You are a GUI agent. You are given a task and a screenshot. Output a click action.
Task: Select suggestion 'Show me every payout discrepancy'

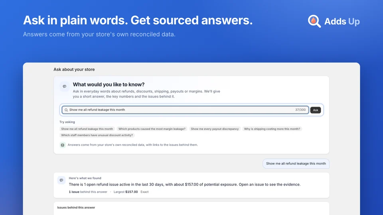point(215,129)
